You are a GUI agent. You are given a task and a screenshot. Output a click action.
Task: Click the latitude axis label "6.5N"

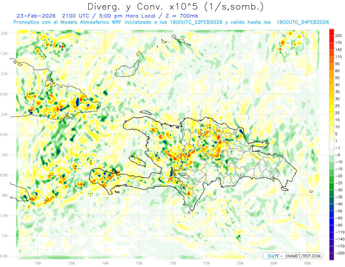(x=4, y=256)
